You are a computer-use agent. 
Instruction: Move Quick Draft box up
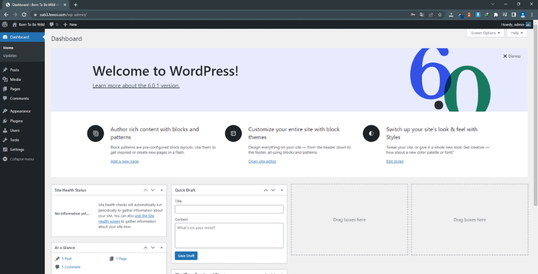click(x=265, y=190)
